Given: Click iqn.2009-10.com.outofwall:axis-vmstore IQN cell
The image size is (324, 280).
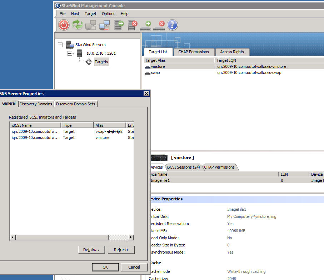Looking at the screenshot, I should click(x=251, y=66).
